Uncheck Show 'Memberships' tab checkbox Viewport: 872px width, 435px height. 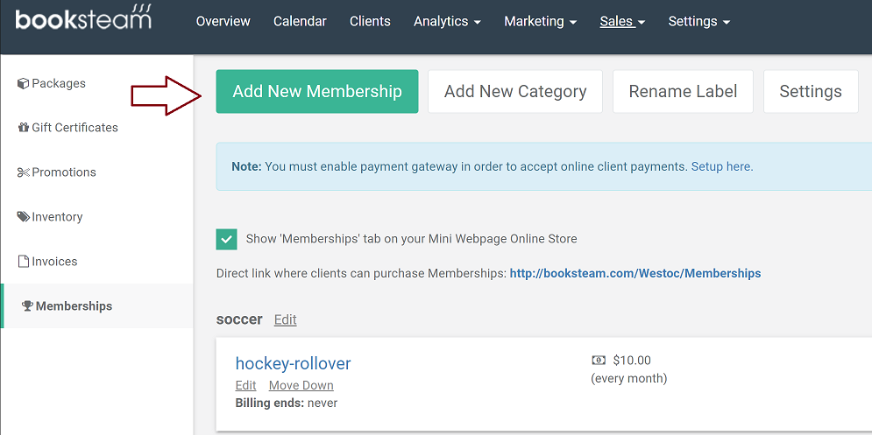(226, 240)
